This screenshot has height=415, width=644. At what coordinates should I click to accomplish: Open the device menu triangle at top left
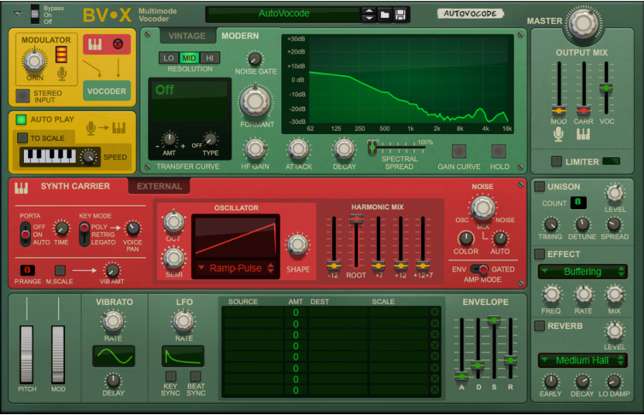tap(17, 14)
